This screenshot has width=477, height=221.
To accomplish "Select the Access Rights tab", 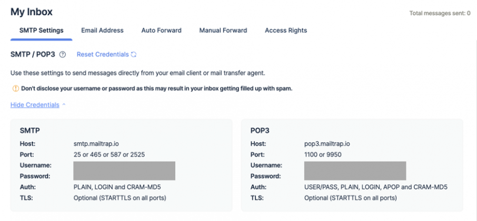I will [286, 31].
